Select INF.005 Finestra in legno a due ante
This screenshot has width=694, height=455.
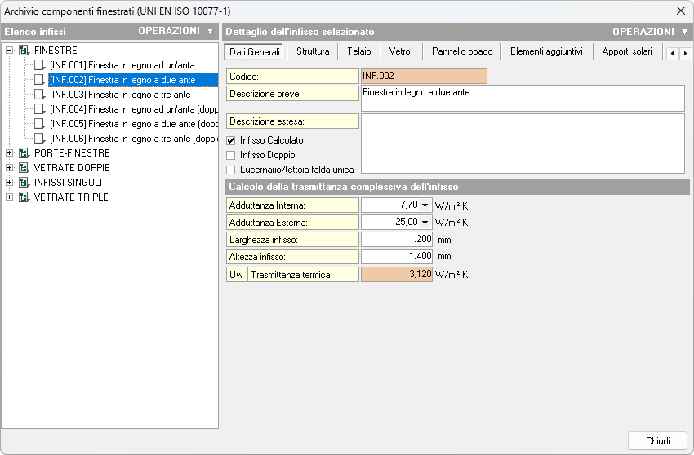pos(131,124)
